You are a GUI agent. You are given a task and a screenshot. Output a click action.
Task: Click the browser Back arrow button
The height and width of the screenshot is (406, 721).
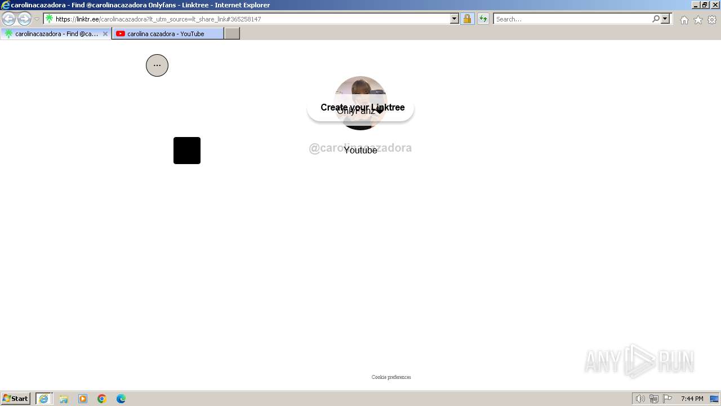9,19
